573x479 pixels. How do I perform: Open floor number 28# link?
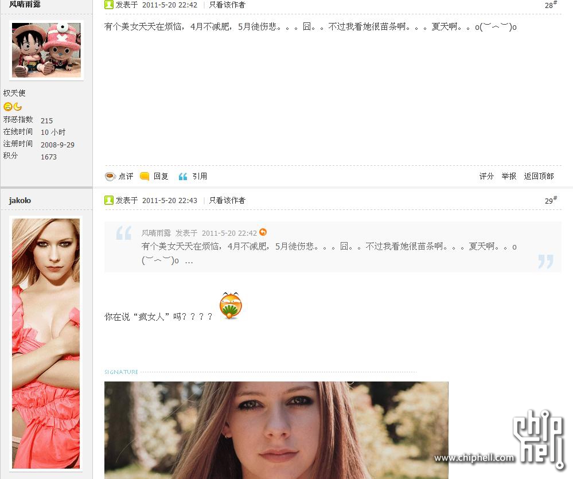coord(551,5)
